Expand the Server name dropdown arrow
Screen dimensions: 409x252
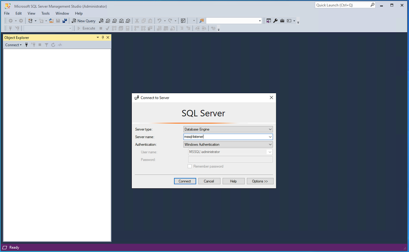270,137
